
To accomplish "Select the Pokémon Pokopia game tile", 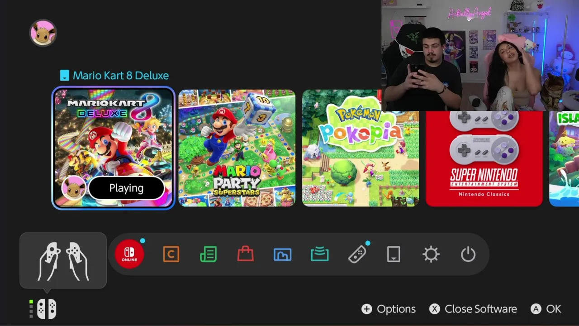I will (361, 148).
